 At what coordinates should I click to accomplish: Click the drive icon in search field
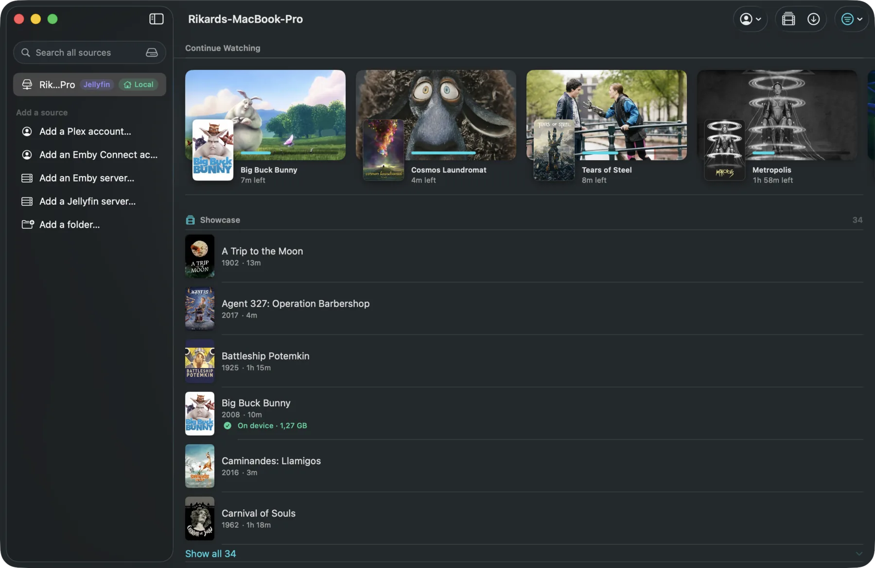pos(152,52)
